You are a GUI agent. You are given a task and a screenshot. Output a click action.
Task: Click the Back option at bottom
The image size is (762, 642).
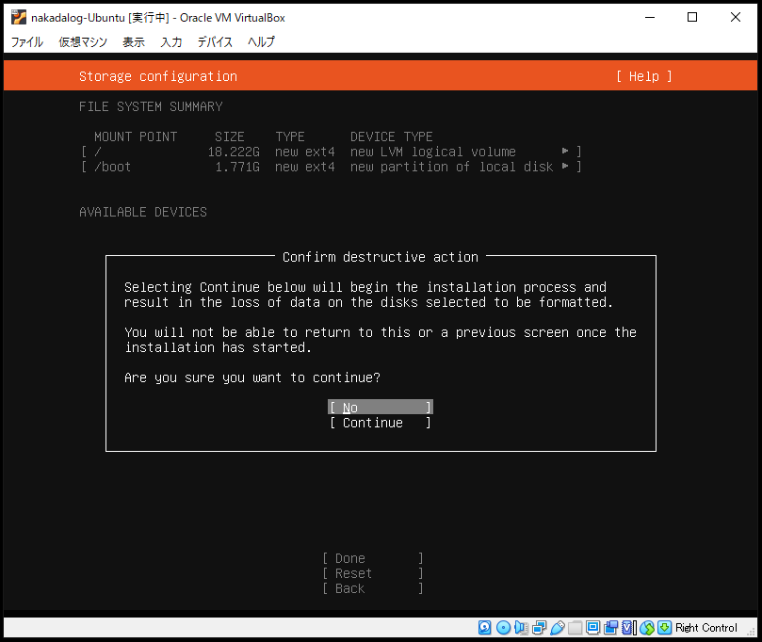click(x=372, y=588)
